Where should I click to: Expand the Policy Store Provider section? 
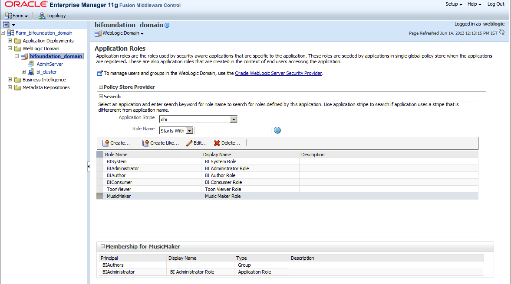pyautogui.click(x=101, y=87)
